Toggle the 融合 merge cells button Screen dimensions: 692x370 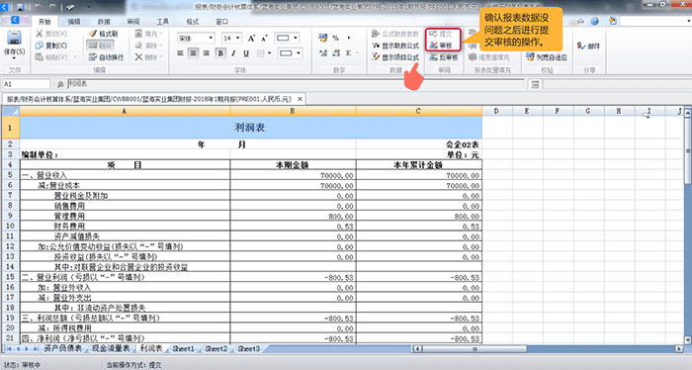[x=100, y=46]
